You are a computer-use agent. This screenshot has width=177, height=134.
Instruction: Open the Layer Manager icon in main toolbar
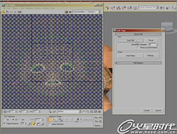tap(174, 8)
